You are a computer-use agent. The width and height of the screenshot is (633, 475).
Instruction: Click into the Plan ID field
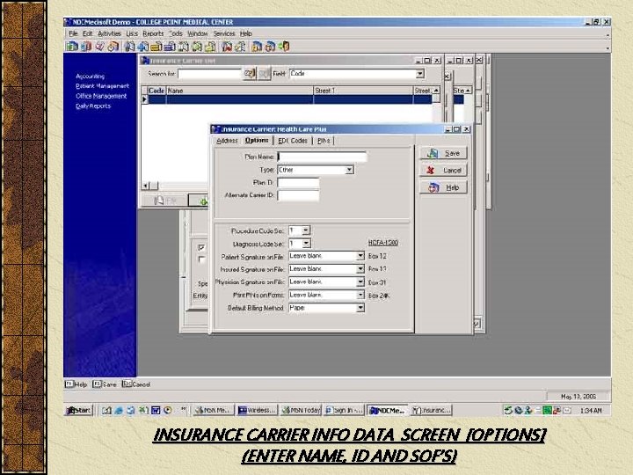pyautogui.click(x=298, y=183)
